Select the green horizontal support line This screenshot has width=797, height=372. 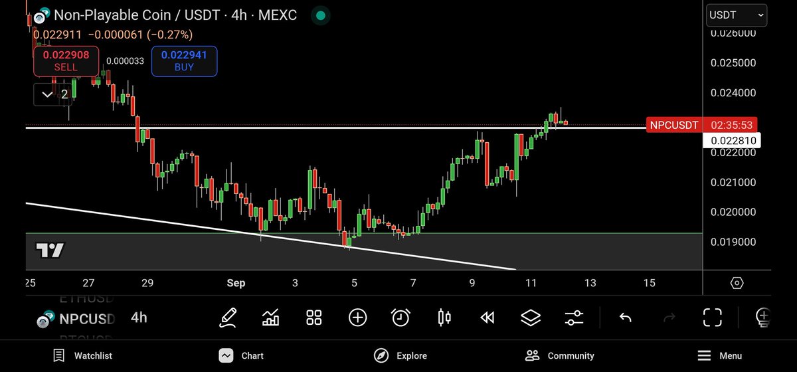point(363,233)
